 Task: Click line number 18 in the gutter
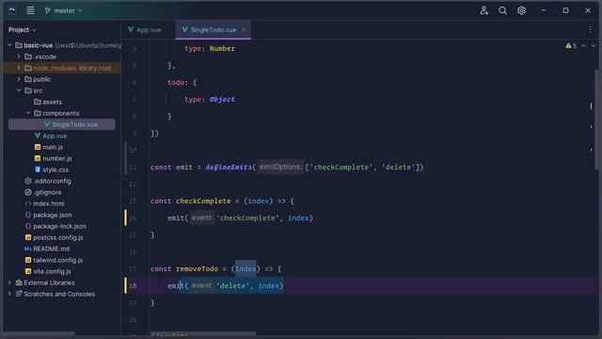click(x=133, y=285)
